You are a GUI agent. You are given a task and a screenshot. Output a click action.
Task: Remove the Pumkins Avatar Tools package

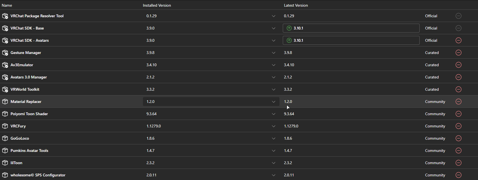pos(459,151)
